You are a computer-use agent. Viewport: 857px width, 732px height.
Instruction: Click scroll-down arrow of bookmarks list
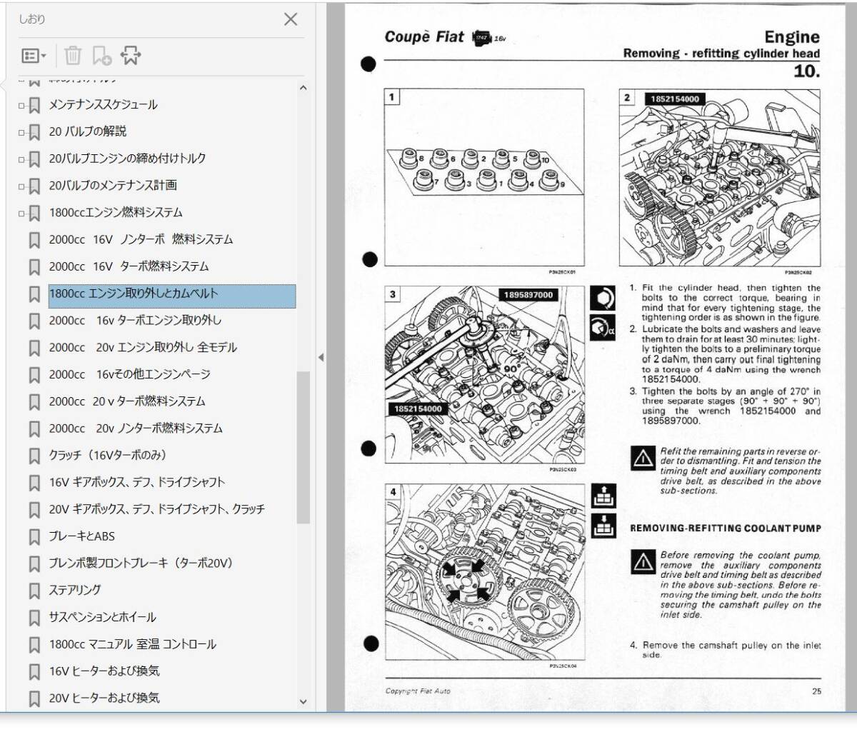303,702
